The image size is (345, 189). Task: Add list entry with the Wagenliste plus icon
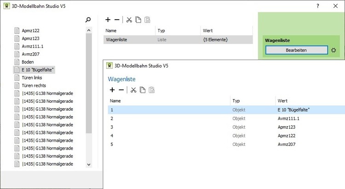pos(112,90)
